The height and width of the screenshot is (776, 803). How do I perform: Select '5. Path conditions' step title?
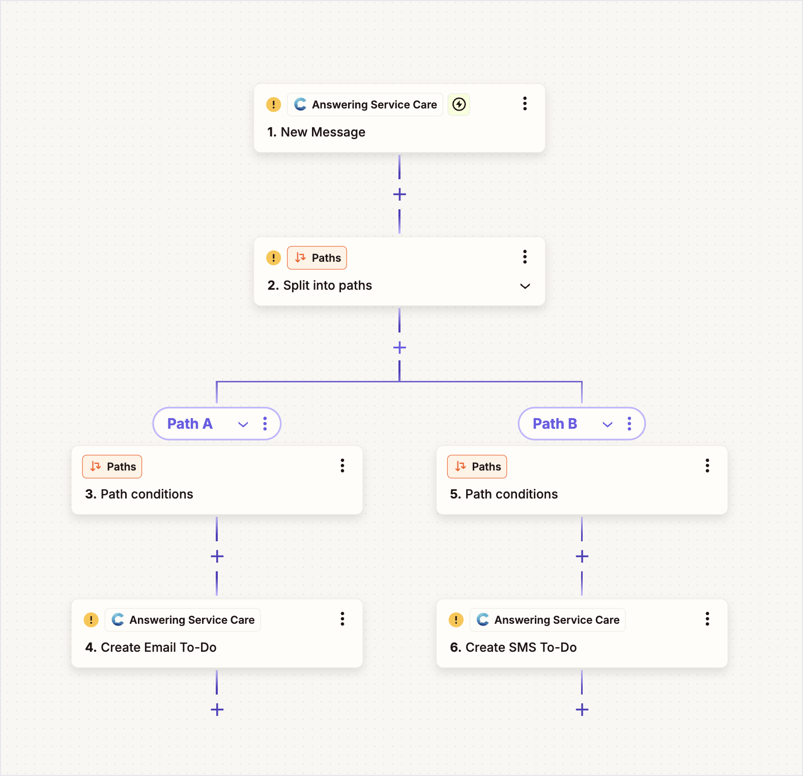click(x=504, y=494)
